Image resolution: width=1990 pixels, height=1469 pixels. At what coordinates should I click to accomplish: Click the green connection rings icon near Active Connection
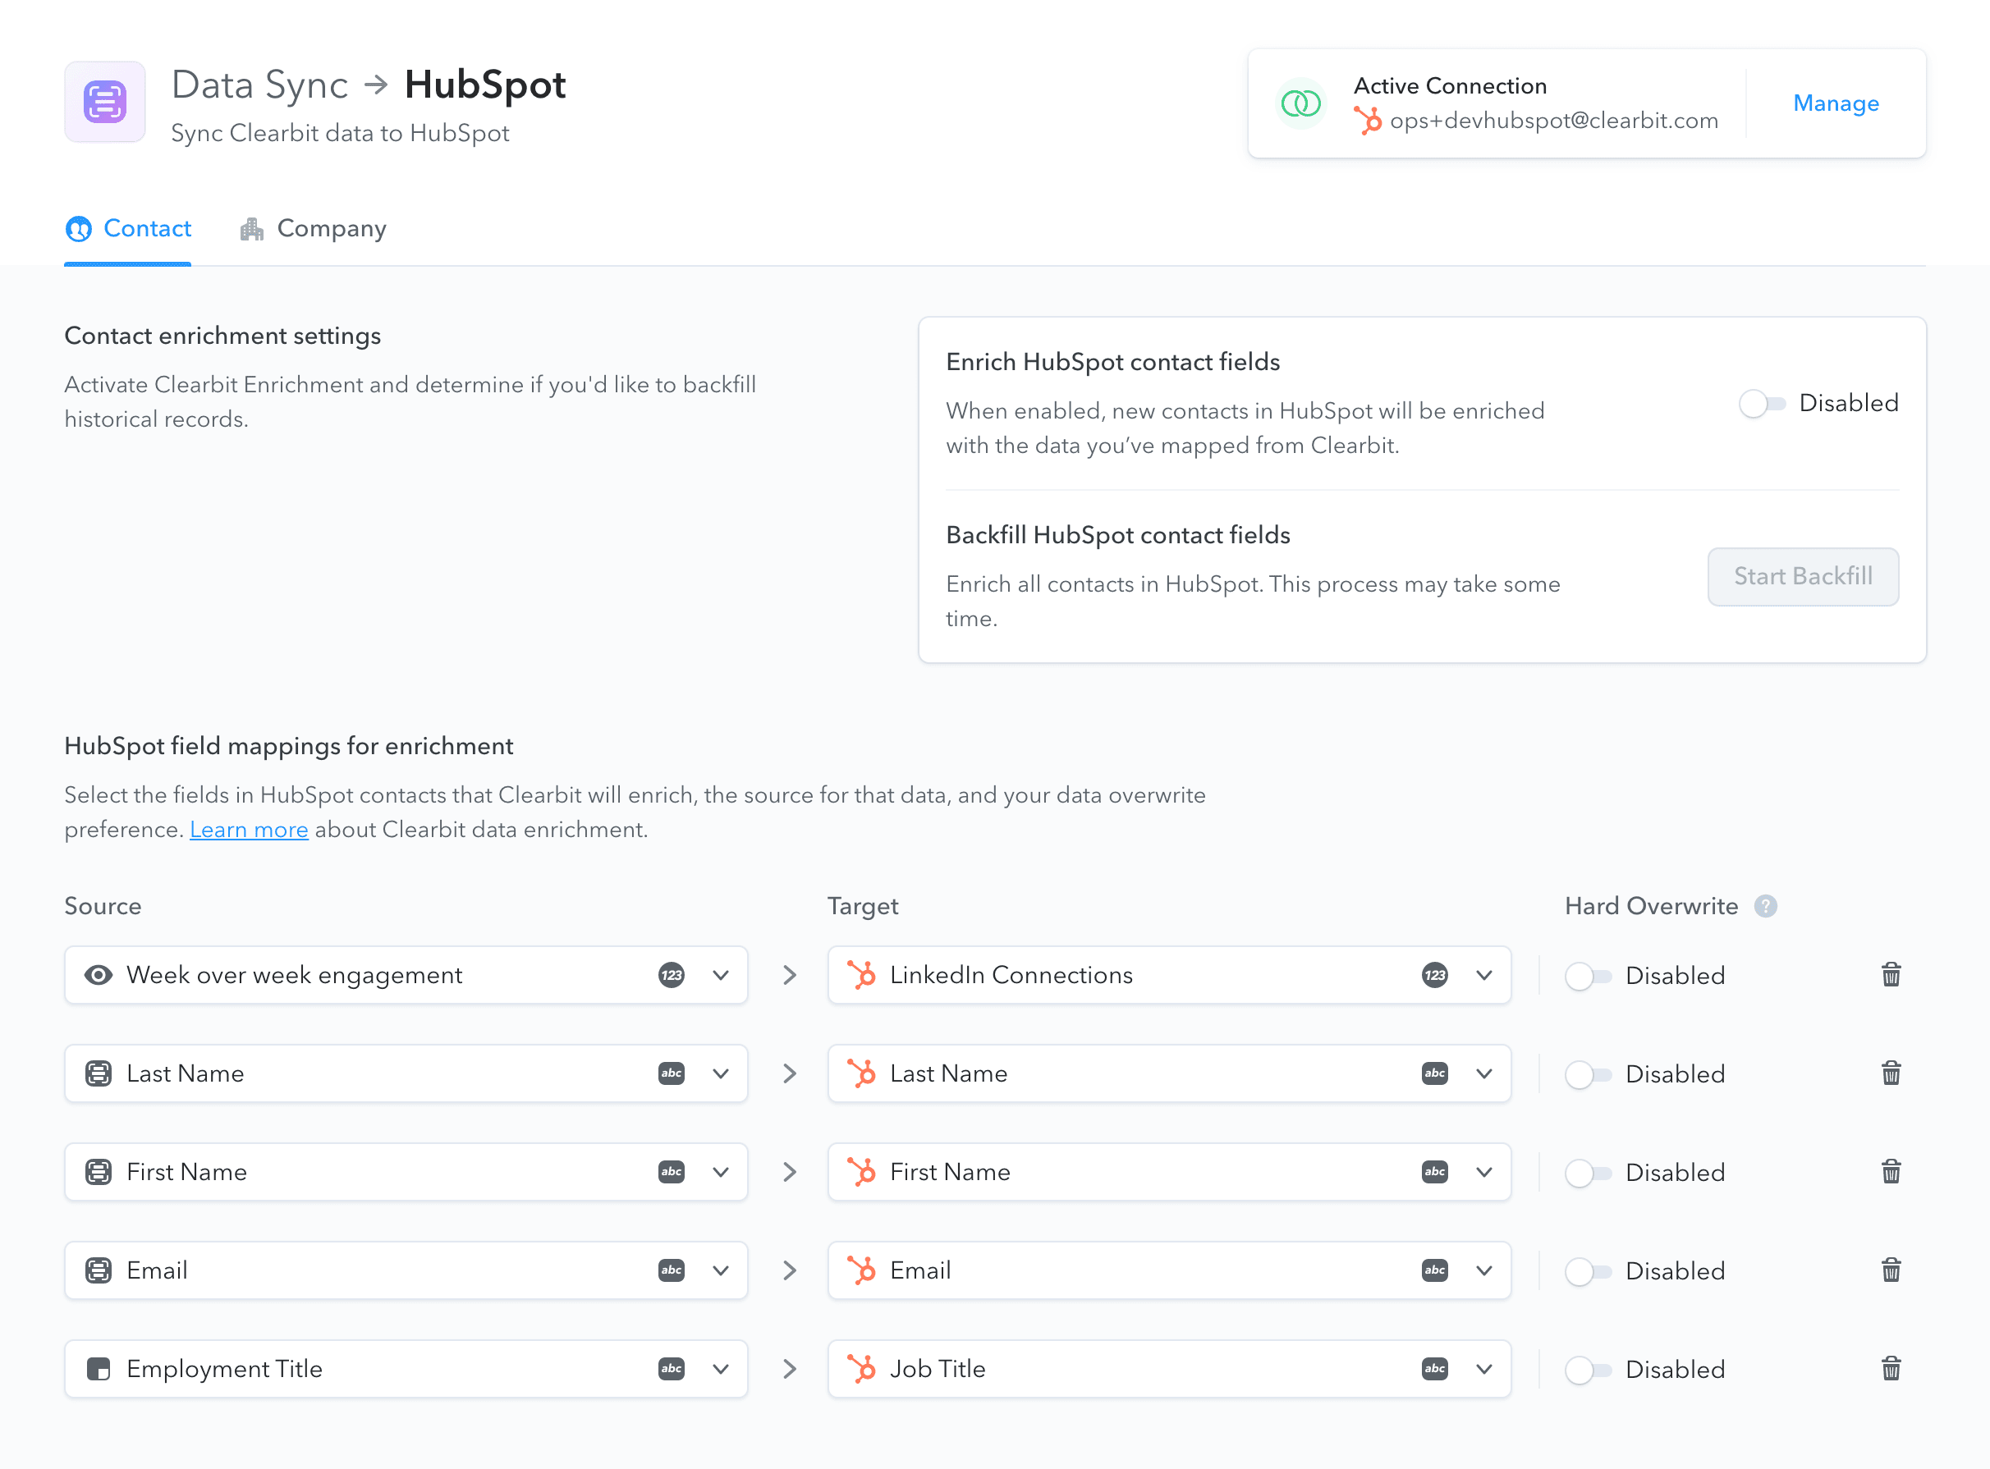(x=1300, y=103)
